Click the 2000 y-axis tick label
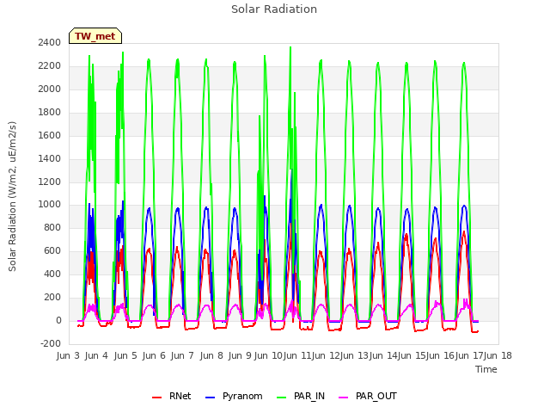 click(x=50, y=89)
